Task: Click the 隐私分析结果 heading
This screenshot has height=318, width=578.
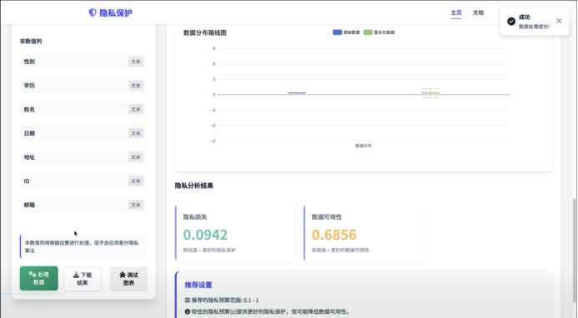Action: [x=194, y=186]
